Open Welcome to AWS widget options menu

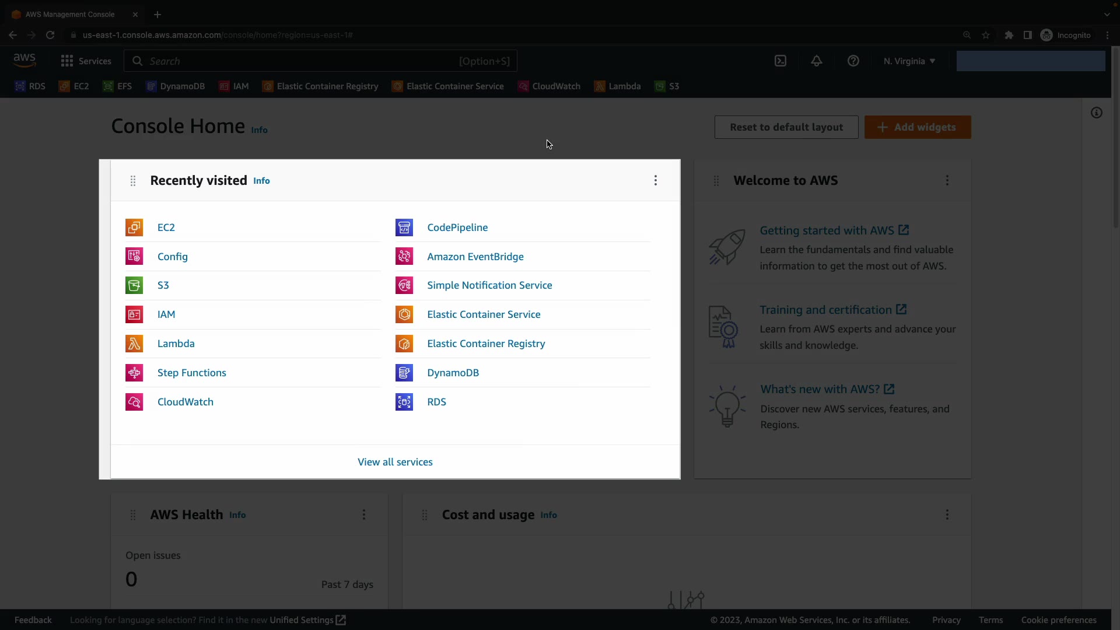[x=947, y=180]
